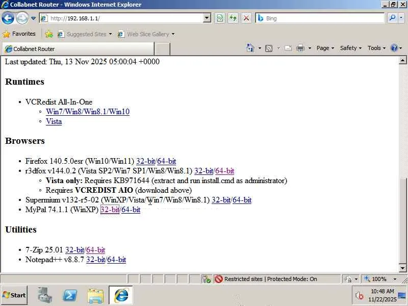This screenshot has height=306, width=408.
Task: Open the search provider dropdown arrow
Action: (401, 18)
